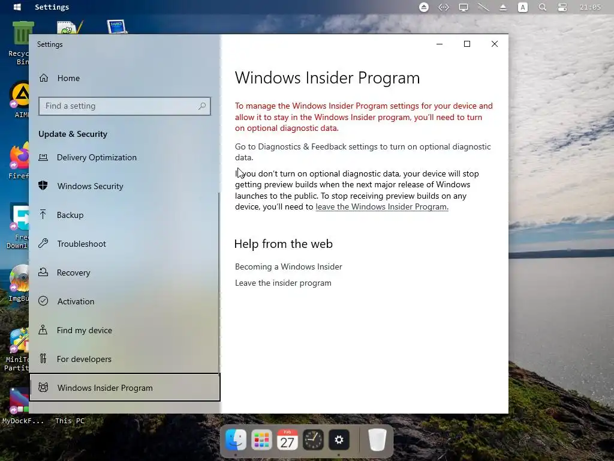
Task: Select the computer desktop icon behind Settings
Action: pyautogui.click(x=117, y=26)
